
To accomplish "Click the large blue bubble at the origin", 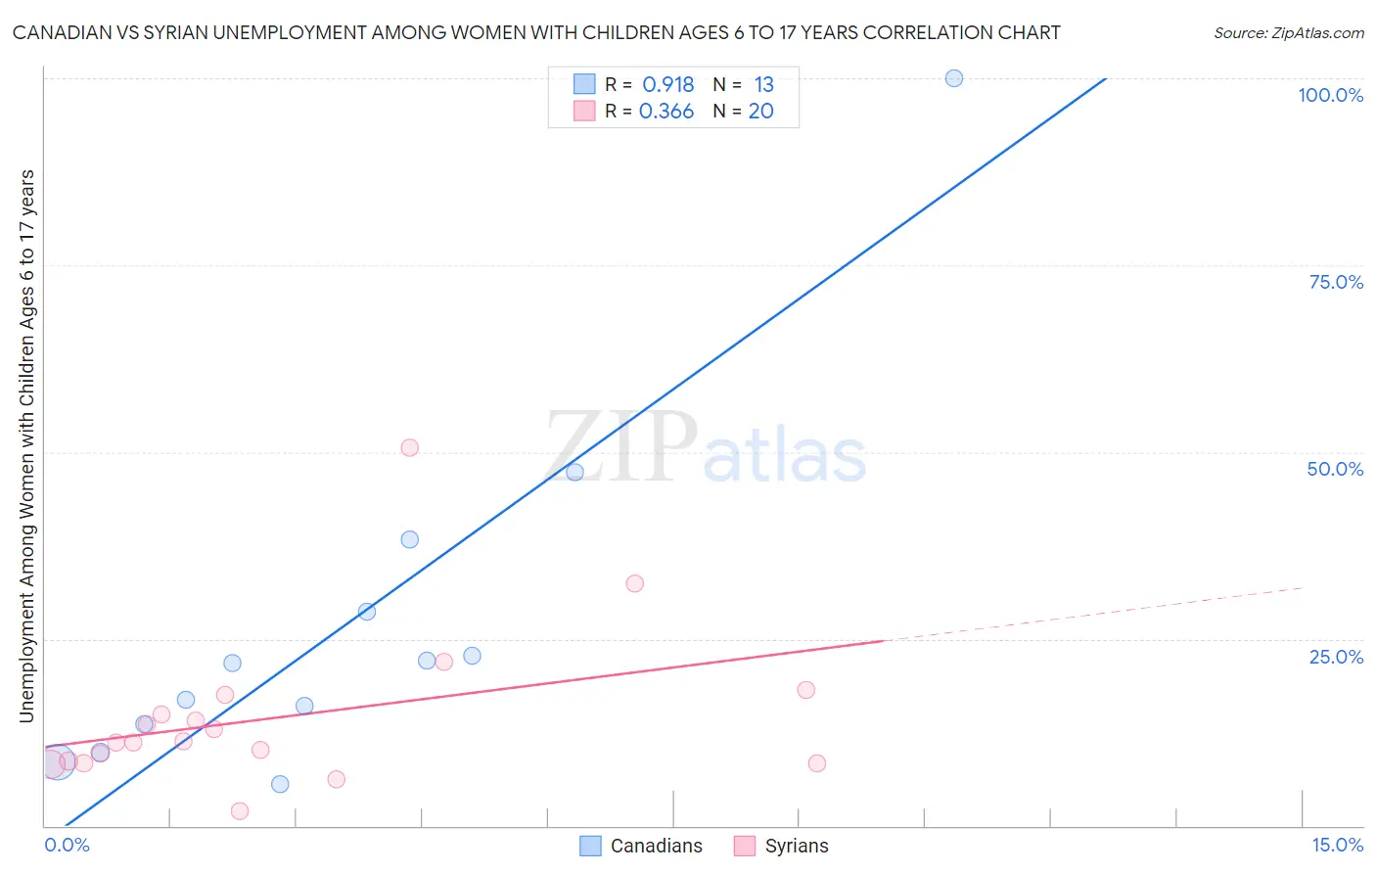I will pyautogui.click(x=57, y=762).
